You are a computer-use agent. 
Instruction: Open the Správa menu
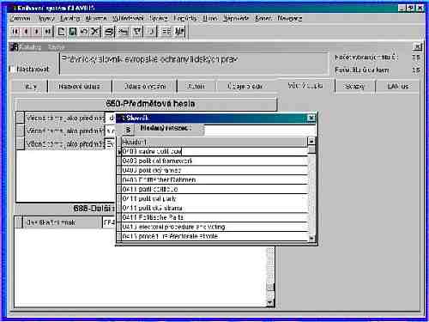click(159, 18)
